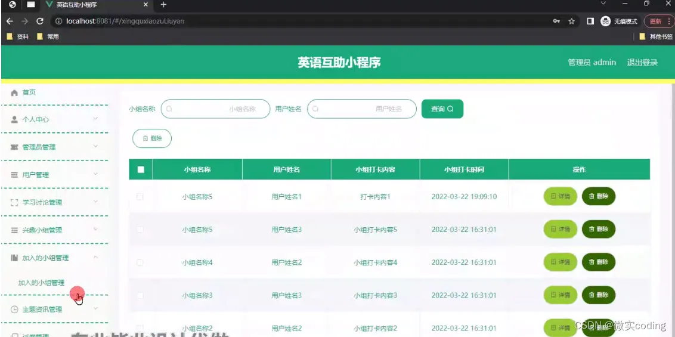Open 个人中心 menu item
The height and width of the screenshot is (337, 675).
coord(36,120)
